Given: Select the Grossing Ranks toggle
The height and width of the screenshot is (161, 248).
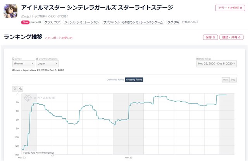Looking at the screenshot, I should (x=134, y=80).
